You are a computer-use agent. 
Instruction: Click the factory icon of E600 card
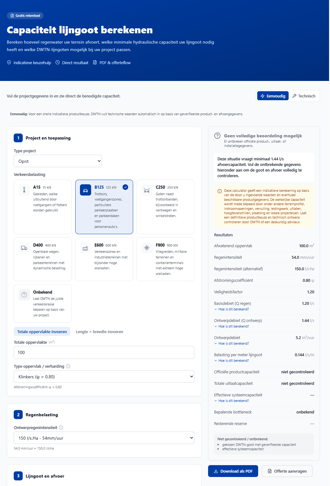(x=85, y=248)
